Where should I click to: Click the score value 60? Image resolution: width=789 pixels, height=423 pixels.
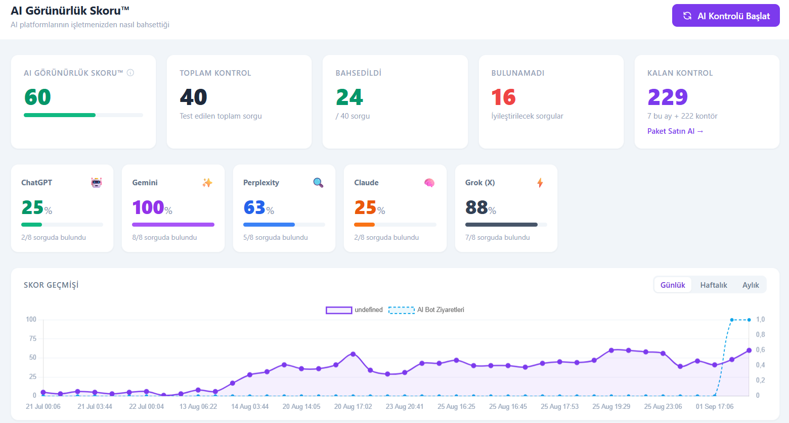37,97
